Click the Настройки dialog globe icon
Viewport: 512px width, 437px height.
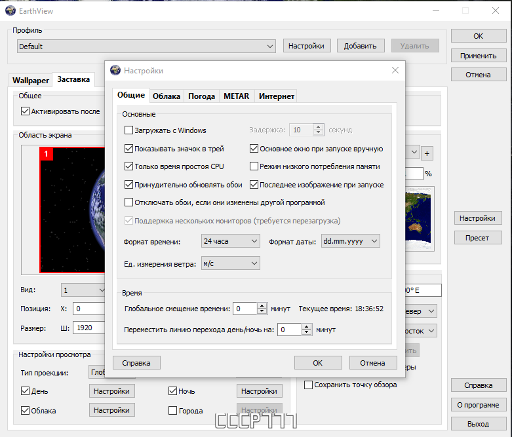pos(115,70)
